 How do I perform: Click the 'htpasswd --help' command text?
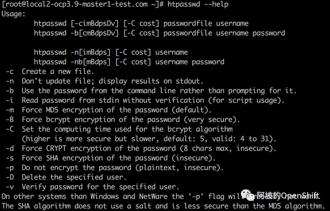point(198,4)
